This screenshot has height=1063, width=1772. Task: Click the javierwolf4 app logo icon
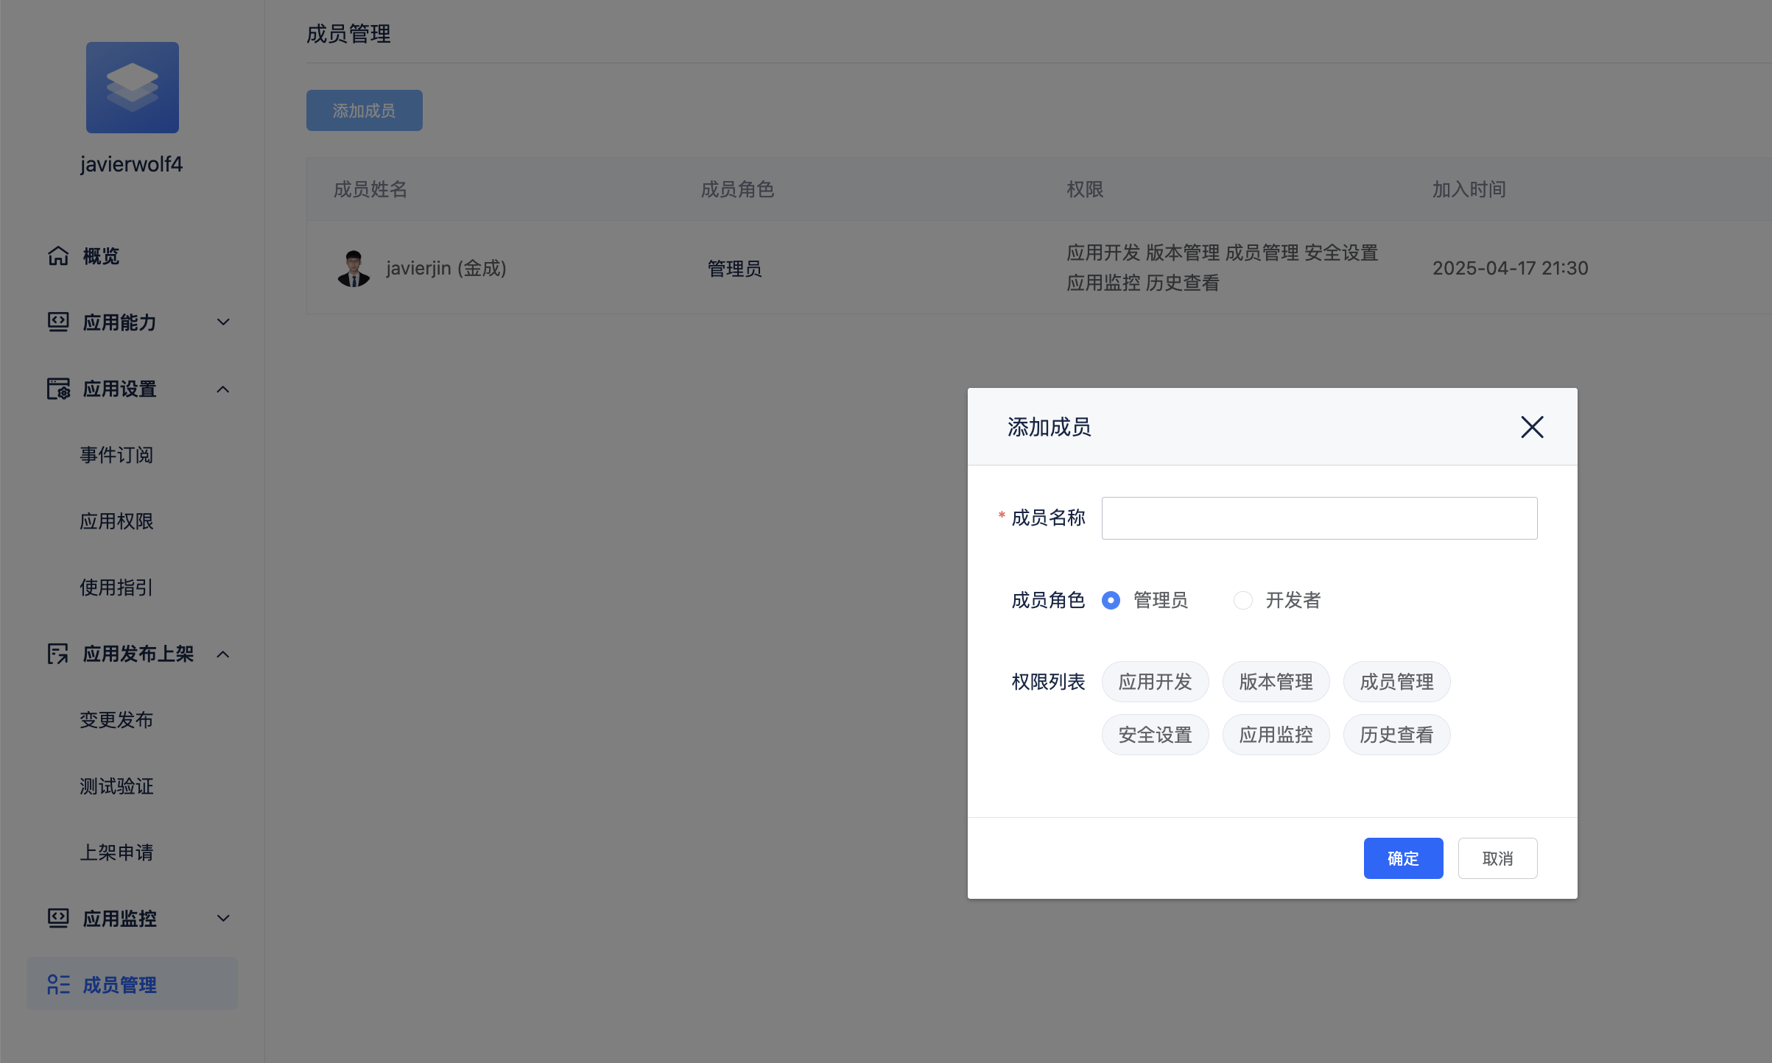[x=132, y=88]
